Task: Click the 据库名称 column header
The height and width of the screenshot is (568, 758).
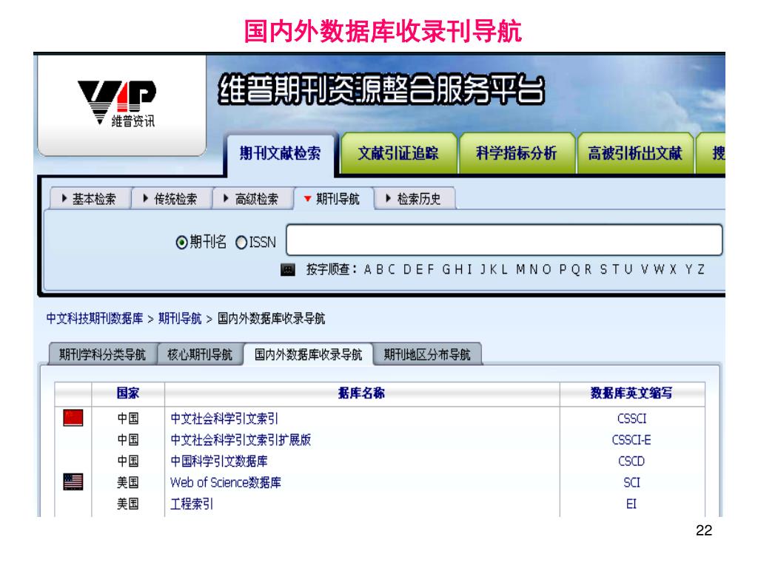Action: (x=361, y=393)
